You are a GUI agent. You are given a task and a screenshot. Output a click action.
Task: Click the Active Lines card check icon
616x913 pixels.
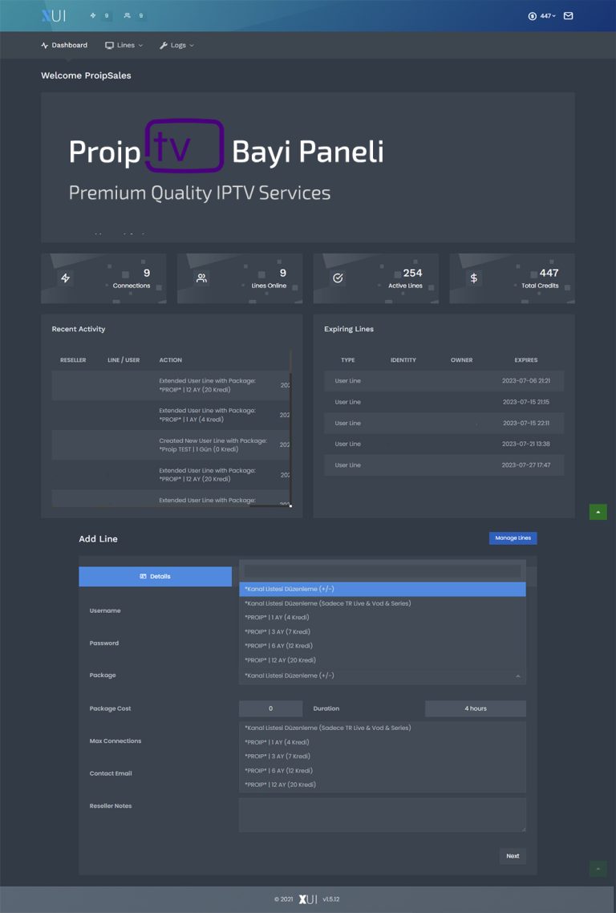pos(338,278)
